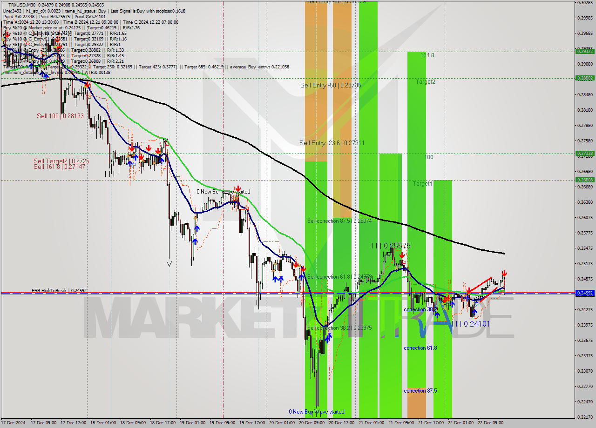Screen dimensions: 596x428
Task: Click the TRXUSD,M30 symbol title text
Action: (22, 5)
